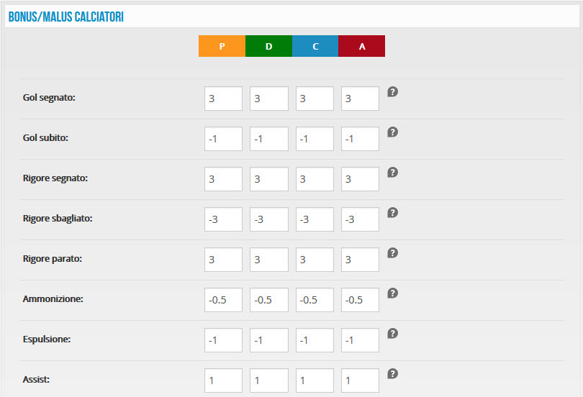Select the orange P role header
Viewport: 583px width, 397px height.
tap(222, 46)
